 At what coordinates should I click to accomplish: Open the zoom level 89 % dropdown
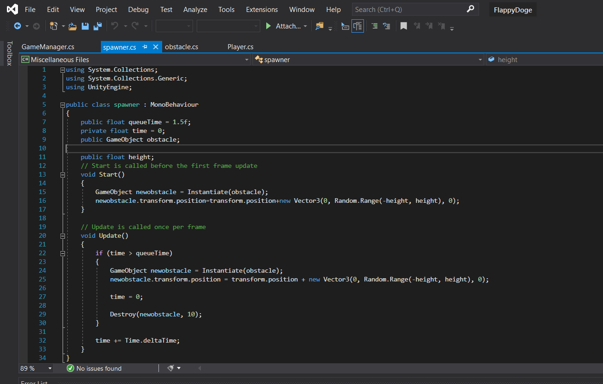[x=50, y=368]
